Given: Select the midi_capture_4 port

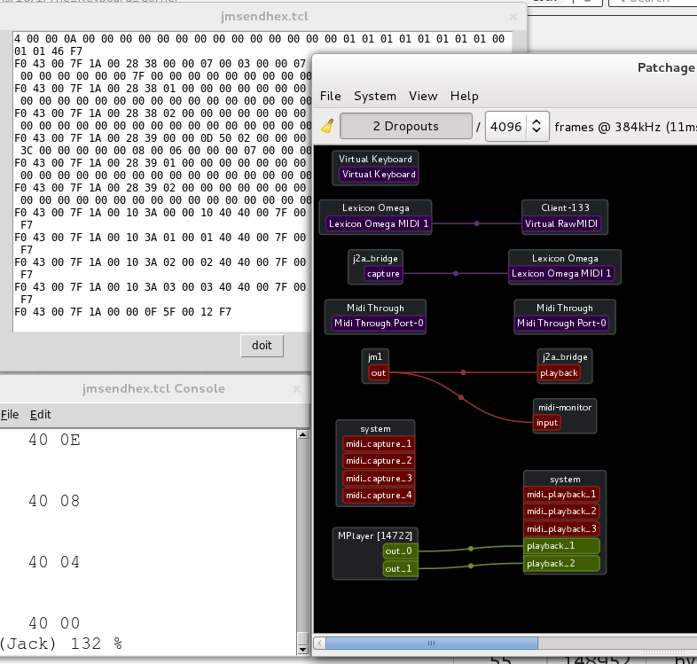Looking at the screenshot, I should pyautogui.click(x=379, y=496).
